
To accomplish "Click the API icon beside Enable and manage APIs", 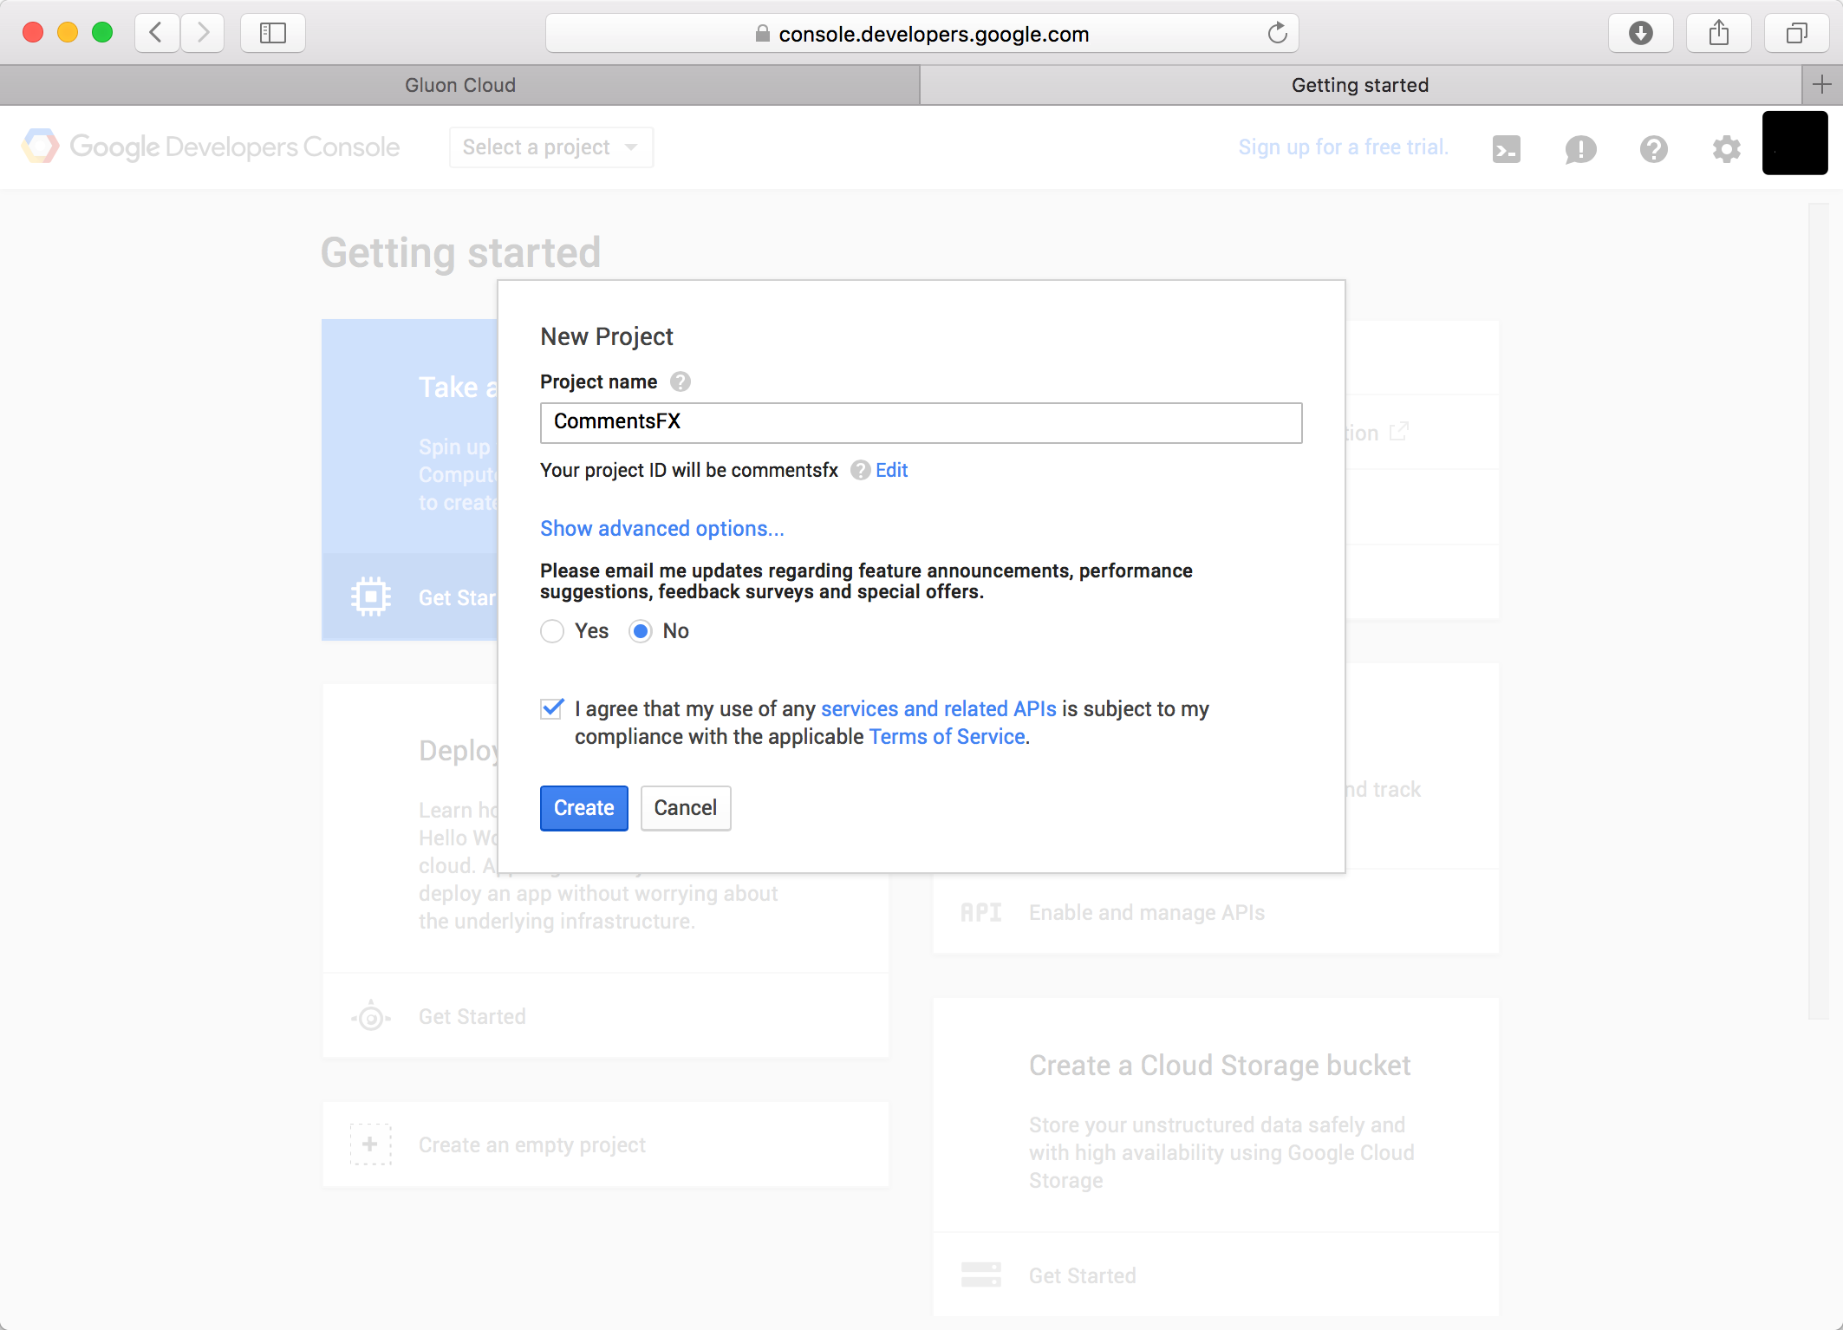I will point(981,912).
